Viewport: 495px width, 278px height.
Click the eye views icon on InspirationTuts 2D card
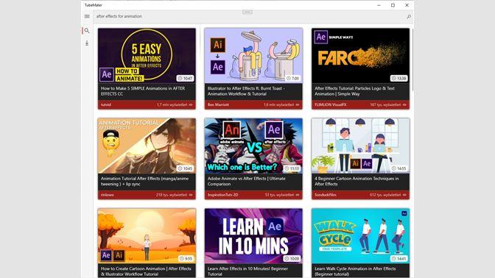pyautogui.click(x=298, y=195)
